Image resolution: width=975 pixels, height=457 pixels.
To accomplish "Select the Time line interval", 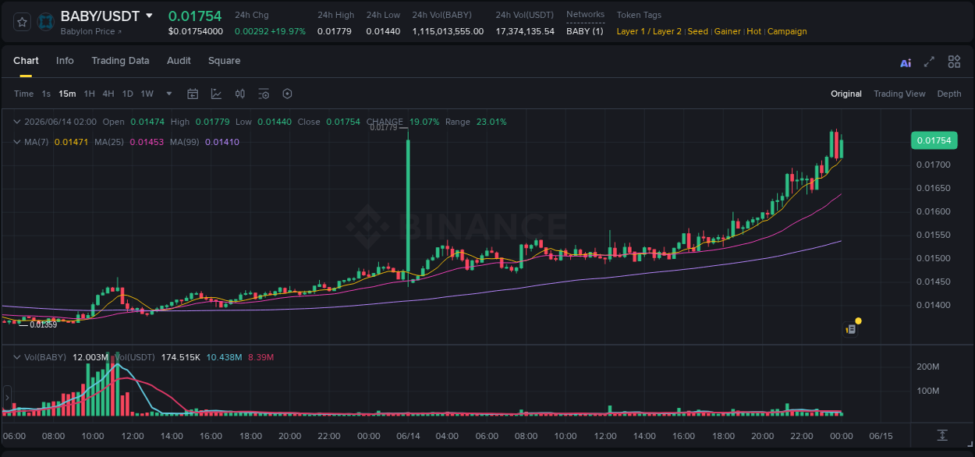I will 23,94.
